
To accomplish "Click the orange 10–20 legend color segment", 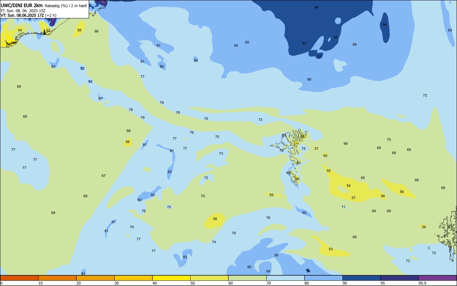I will tap(57, 278).
